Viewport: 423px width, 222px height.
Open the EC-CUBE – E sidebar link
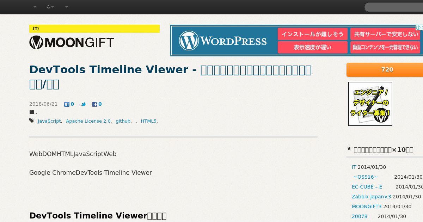(367, 187)
